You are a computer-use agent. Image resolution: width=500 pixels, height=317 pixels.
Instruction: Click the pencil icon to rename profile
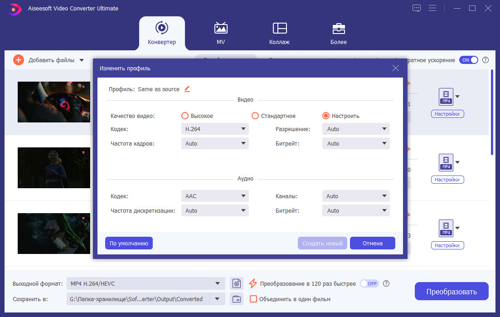click(187, 89)
